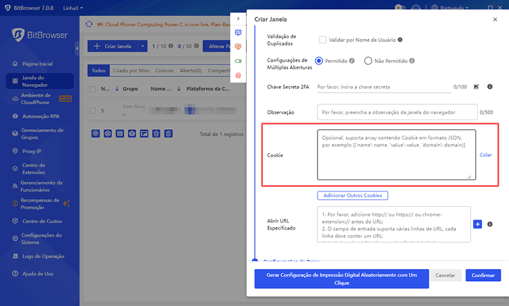The width and height of the screenshot is (509, 306).
Task: Switch to the Todos tab
Action: 99,71
